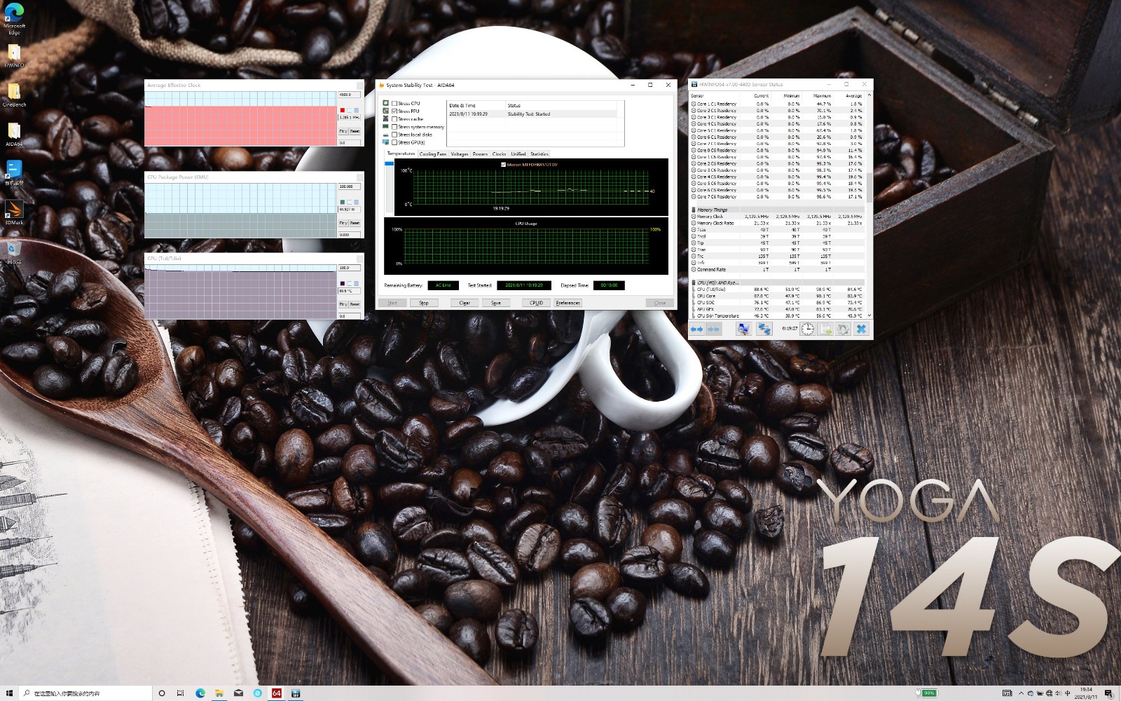1121x701 pixels.
Task: Open the CineBench desktop folder icon
Action: (x=14, y=95)
